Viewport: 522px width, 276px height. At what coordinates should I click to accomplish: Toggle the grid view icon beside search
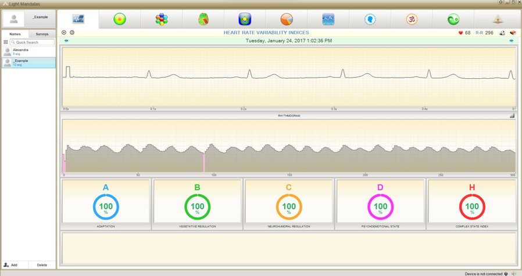(x=6, y=42)
